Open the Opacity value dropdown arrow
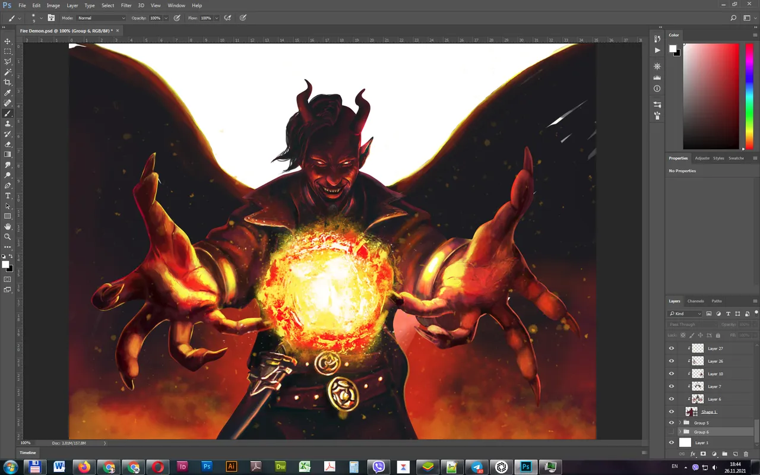This screenshot has width=760, height=475. (x=166, y=18)
